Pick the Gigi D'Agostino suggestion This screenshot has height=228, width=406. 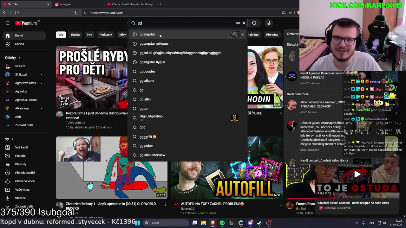coord(187,118)
